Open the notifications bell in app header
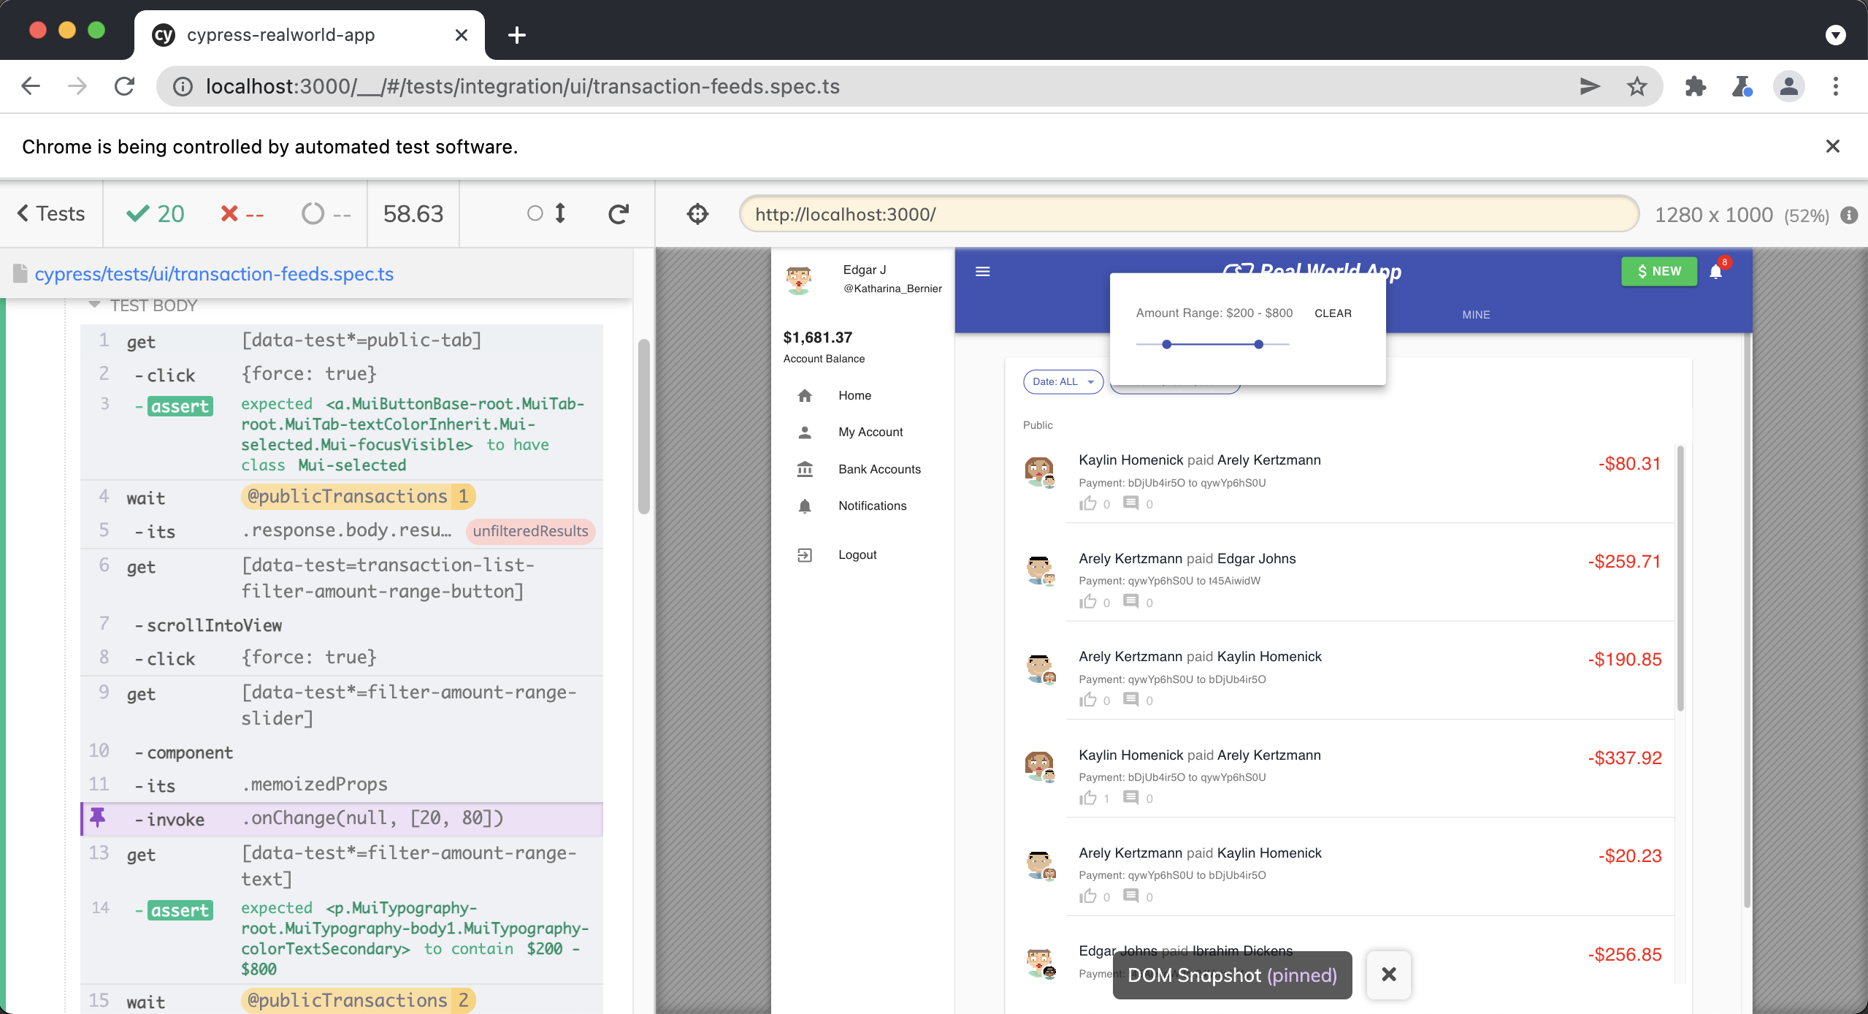 click(1715, 272)
